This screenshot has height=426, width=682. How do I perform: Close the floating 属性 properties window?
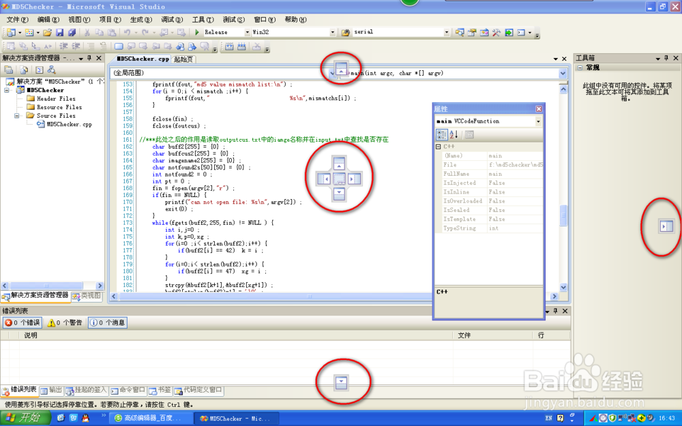point(539,108)
